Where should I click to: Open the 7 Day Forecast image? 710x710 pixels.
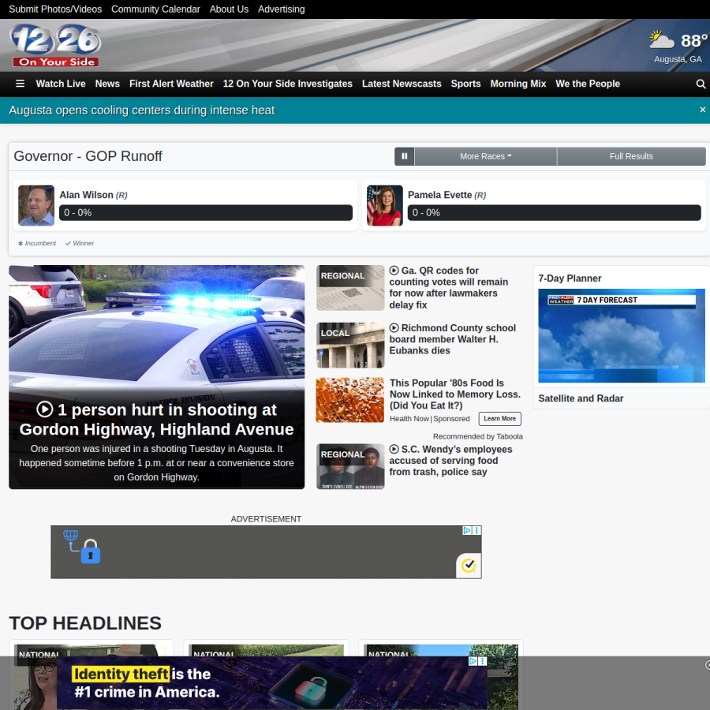coord(622,335)
